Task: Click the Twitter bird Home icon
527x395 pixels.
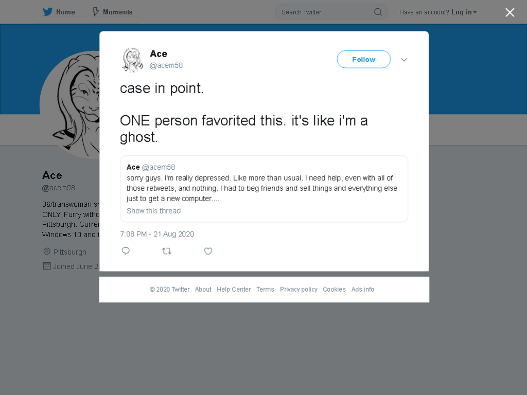Action: pos(48,12)
